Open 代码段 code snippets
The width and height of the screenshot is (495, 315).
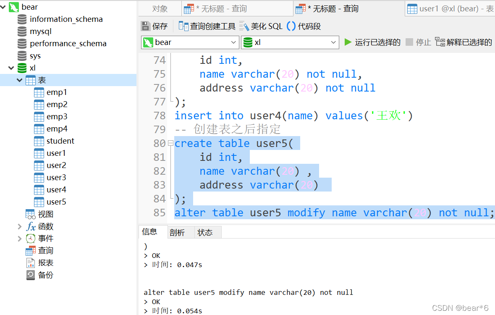click(304, 26)
